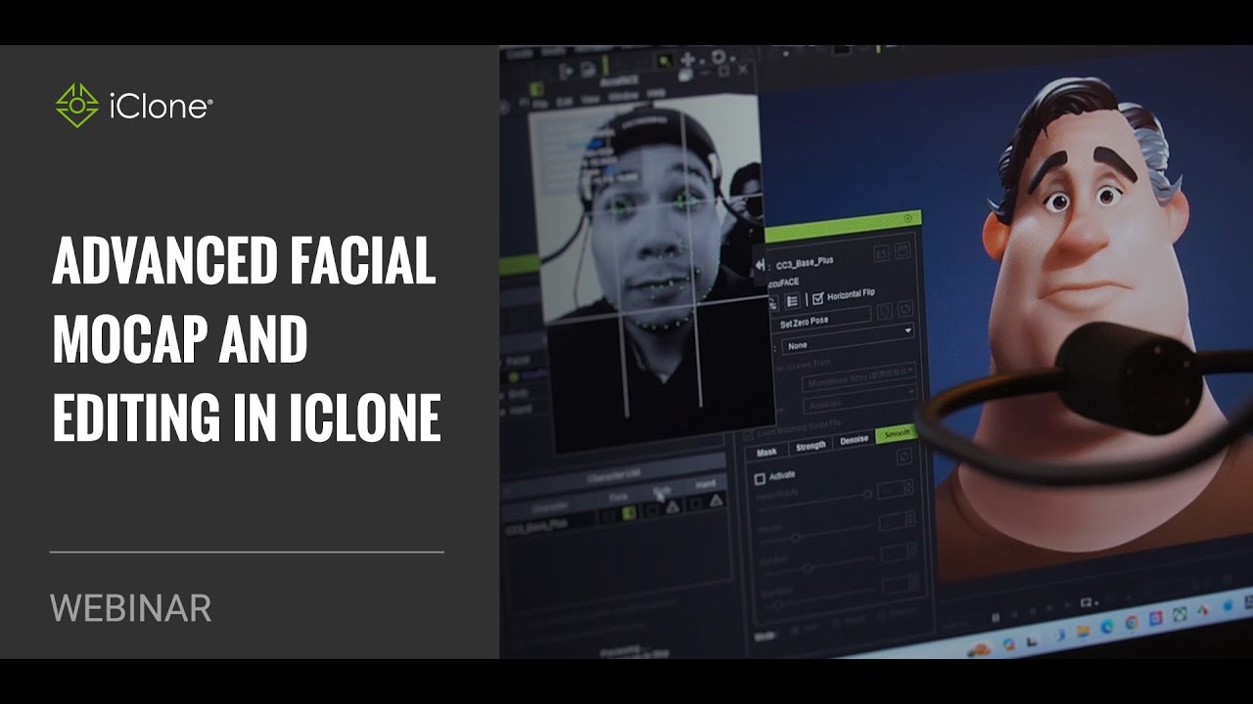Switch to the Denoise tab
The width and height of the screenshot is (1253, 704).
point(855,441)
